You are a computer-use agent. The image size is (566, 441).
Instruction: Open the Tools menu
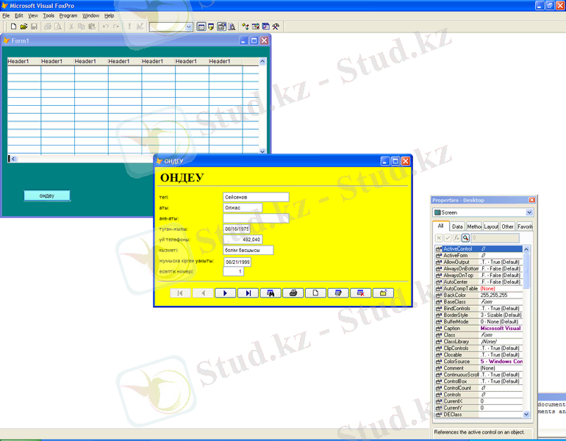point(49,15)
